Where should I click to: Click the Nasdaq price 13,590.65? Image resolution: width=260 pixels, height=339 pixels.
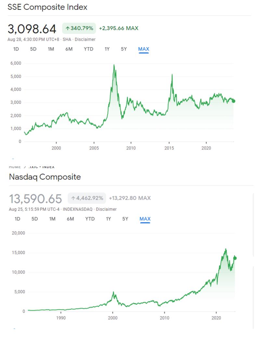pos(35,198)
